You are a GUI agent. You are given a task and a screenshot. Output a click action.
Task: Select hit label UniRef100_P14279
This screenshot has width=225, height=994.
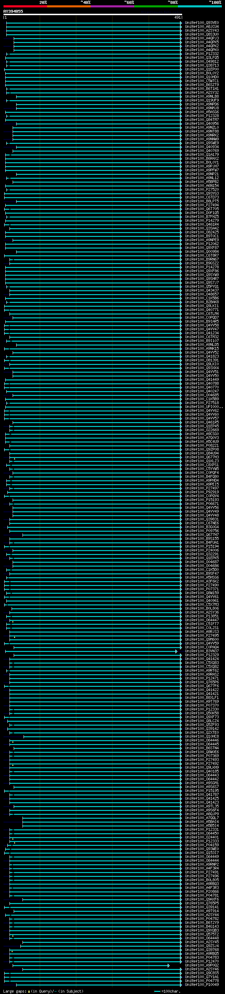point(201,221)
